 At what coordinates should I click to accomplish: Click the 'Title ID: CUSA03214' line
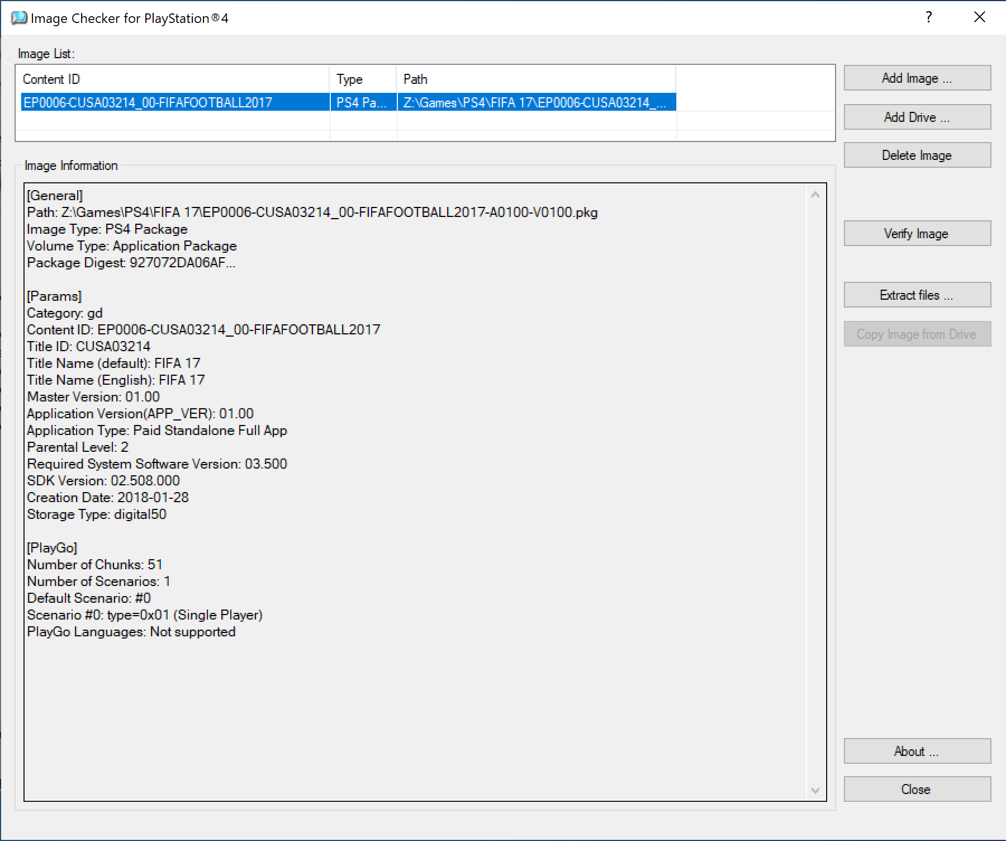click(x=89, y=347)
